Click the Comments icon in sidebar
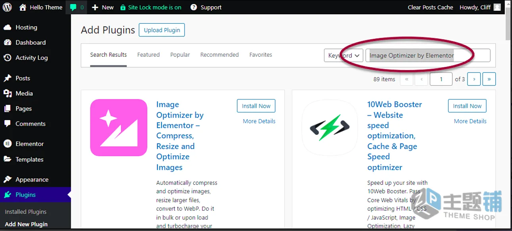This screenshot has height=231, width=512. [8, 124]
